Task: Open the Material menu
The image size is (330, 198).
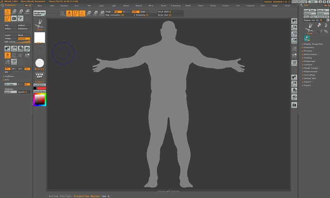Action: [139, 6]
